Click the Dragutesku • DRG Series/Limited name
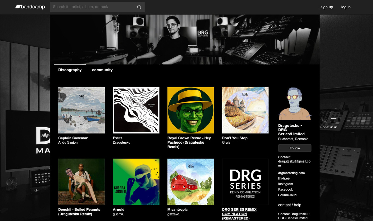373x221 pixels. 291,130
